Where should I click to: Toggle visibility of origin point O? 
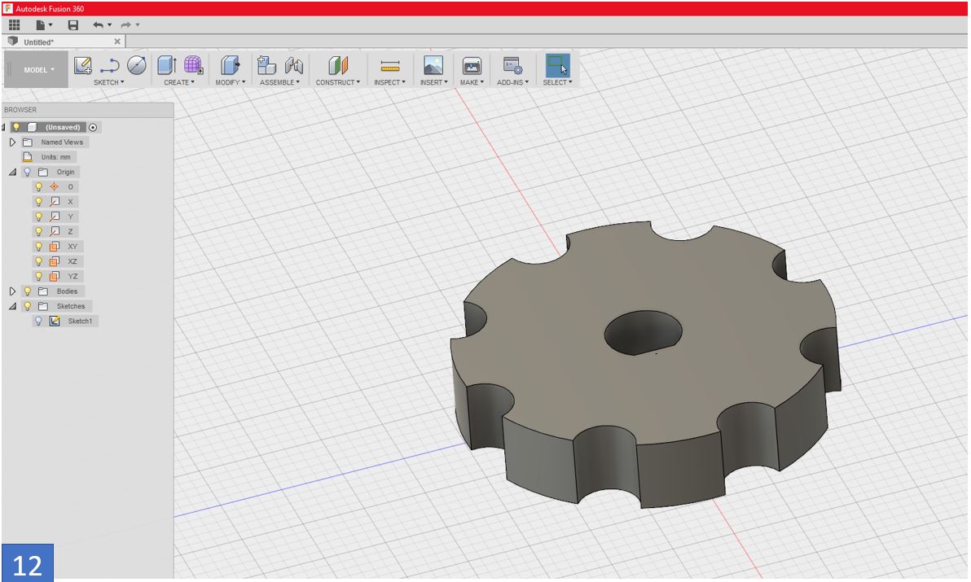38,186
